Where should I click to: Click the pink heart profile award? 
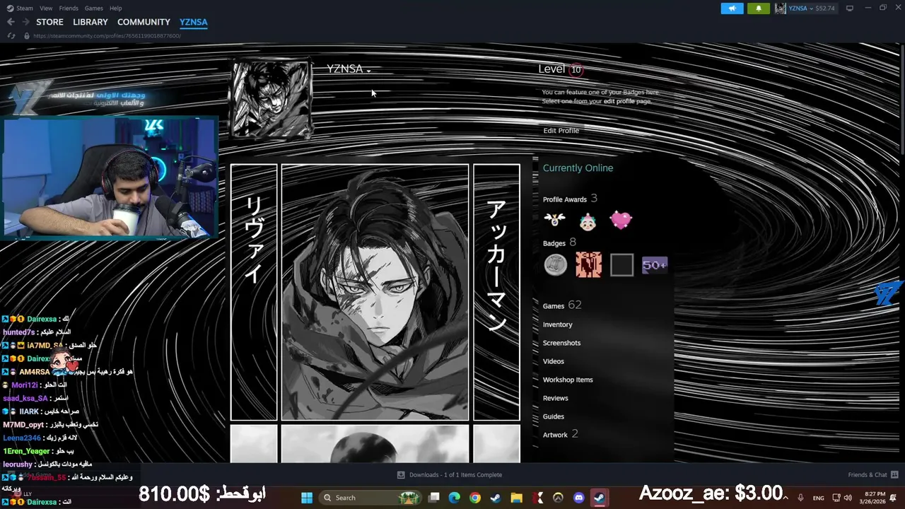point(621,221)
